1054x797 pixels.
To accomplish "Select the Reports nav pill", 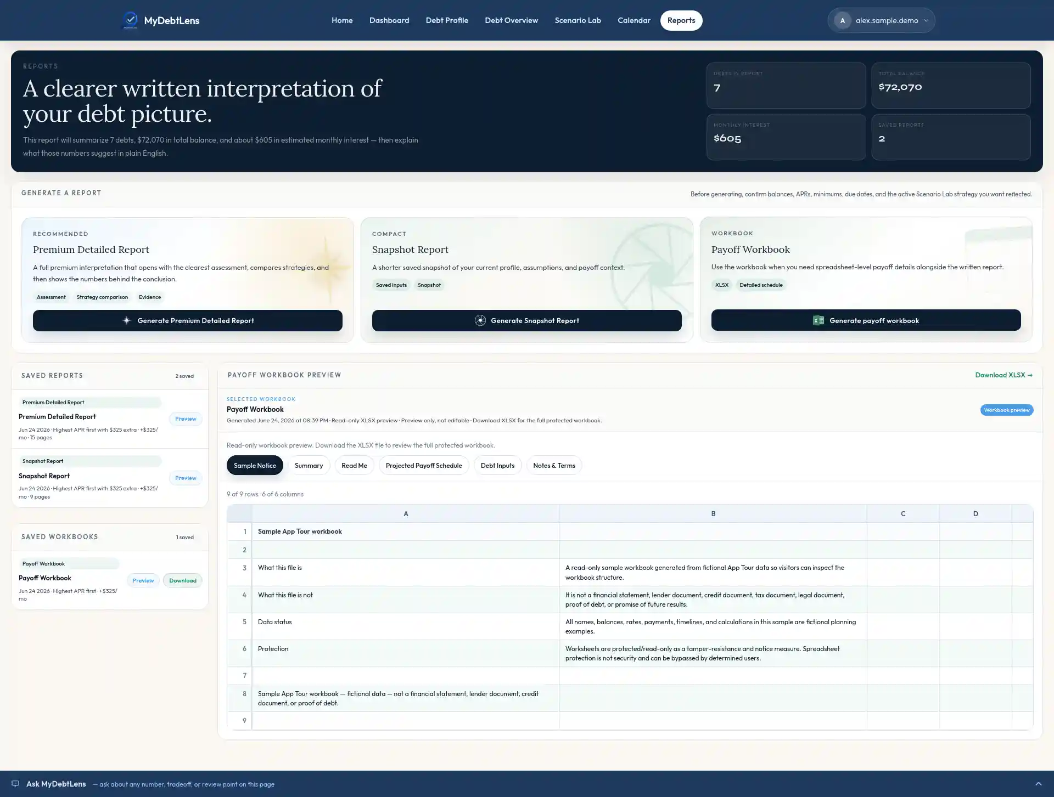I will (x=681, y=20).
